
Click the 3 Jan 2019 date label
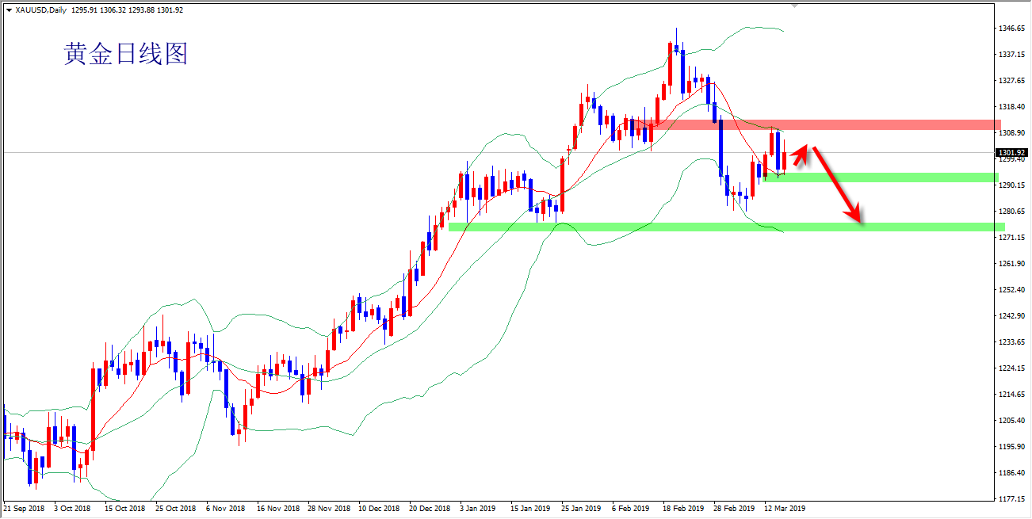point(480,508)
